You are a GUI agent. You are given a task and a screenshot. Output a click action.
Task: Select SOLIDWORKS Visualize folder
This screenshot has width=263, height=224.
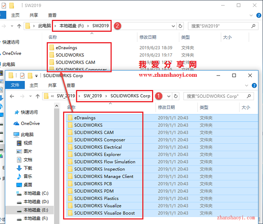(98, 206)
